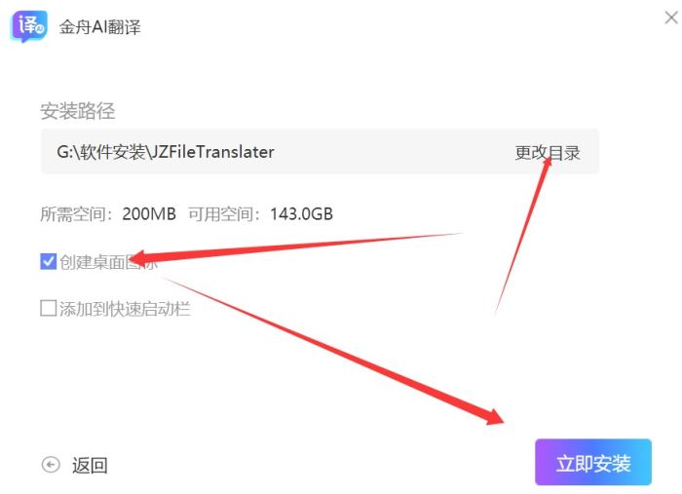Screen dimensions: 682x494
Task: Click the empty title bar area beside the title
Action: 392,26
